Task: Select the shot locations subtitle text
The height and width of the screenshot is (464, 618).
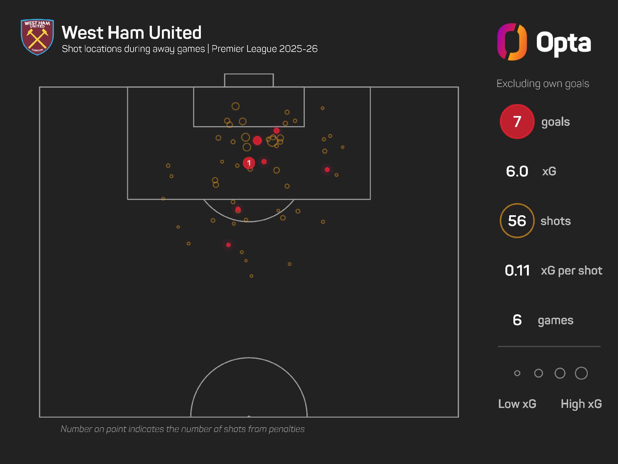Action: click(x=190, y=49)
